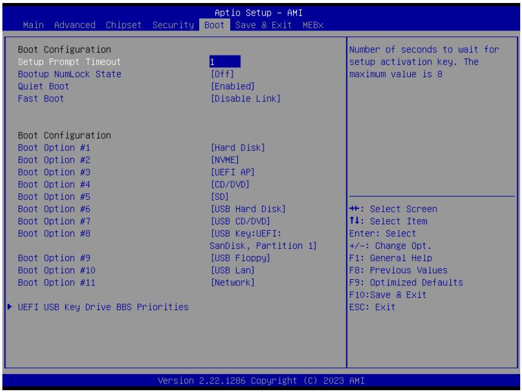Change Boot Option #6 [USB Hard Disk] value

pos(248,209)
